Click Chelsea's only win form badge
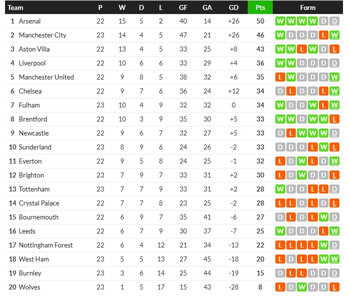This screenshot has width=350, height=298. (x=335, y=91)
